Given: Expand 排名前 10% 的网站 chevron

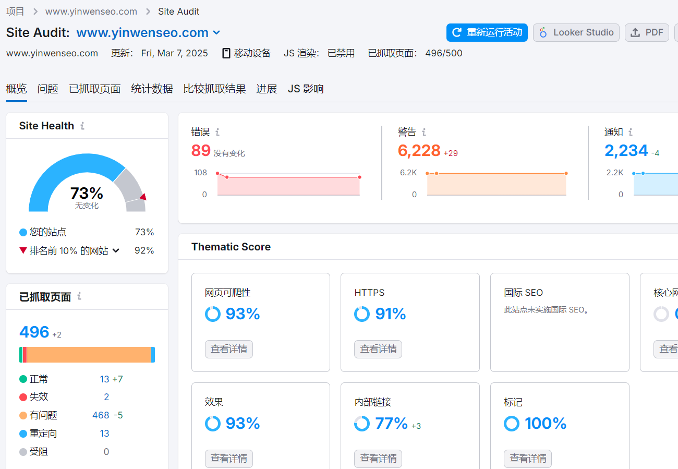Looking at the screenshot, I should coord(116,250).
